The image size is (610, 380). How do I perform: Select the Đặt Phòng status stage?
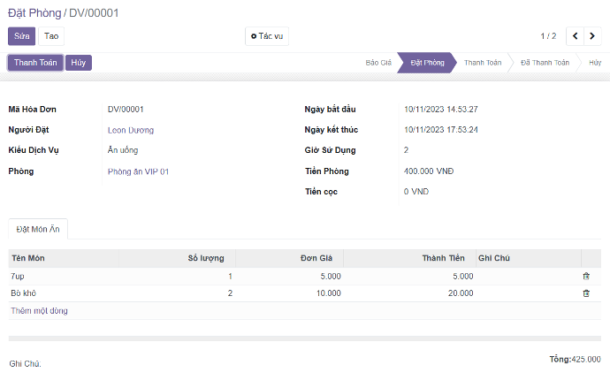pos(427,63)
